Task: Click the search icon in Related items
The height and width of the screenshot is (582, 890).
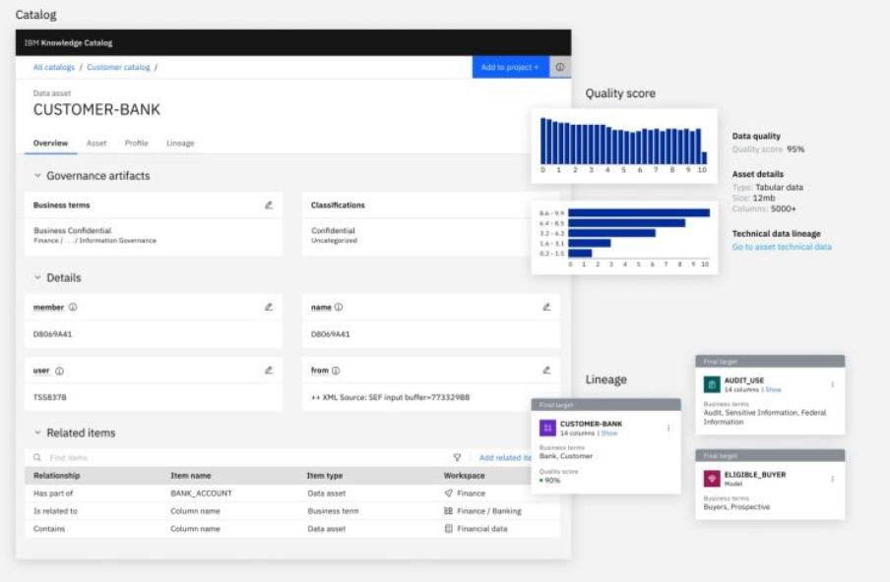Action: (x=36, y=457)
